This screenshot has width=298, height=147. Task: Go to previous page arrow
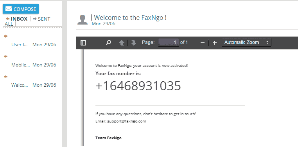[122, 43]
